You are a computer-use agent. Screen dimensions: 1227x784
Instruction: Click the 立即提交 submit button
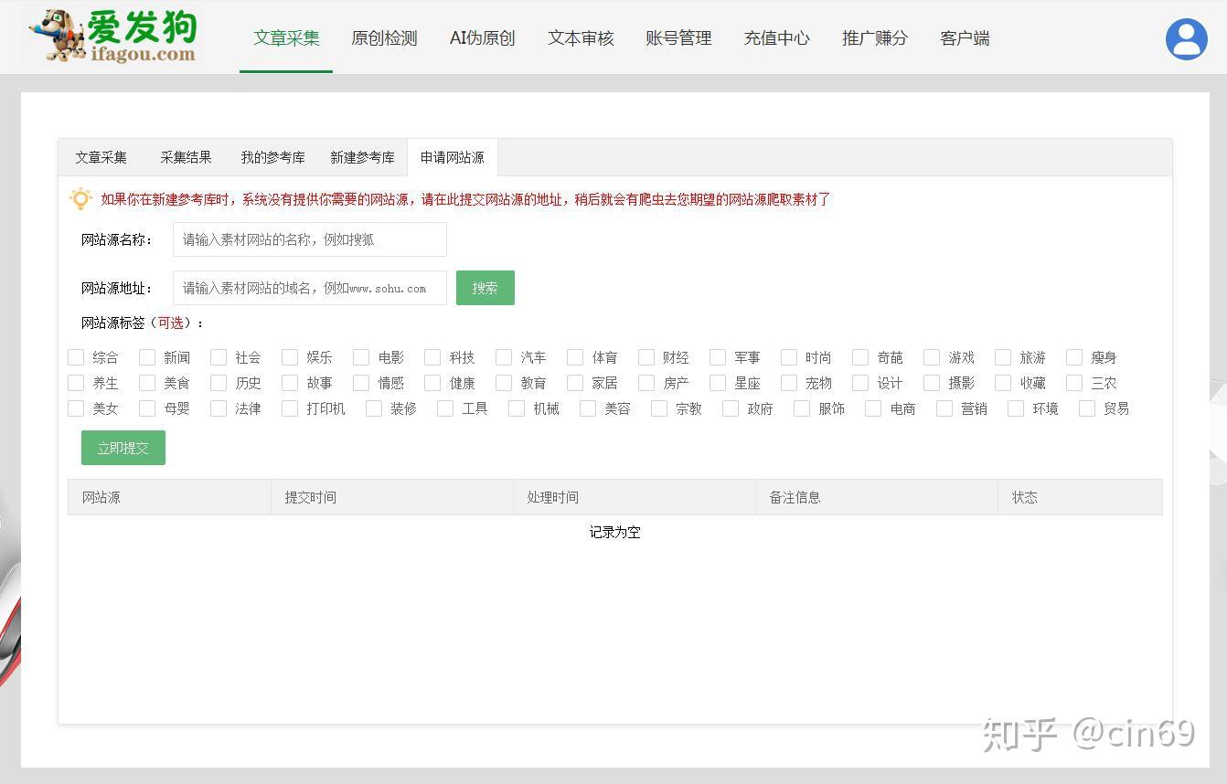pos(123,448)
